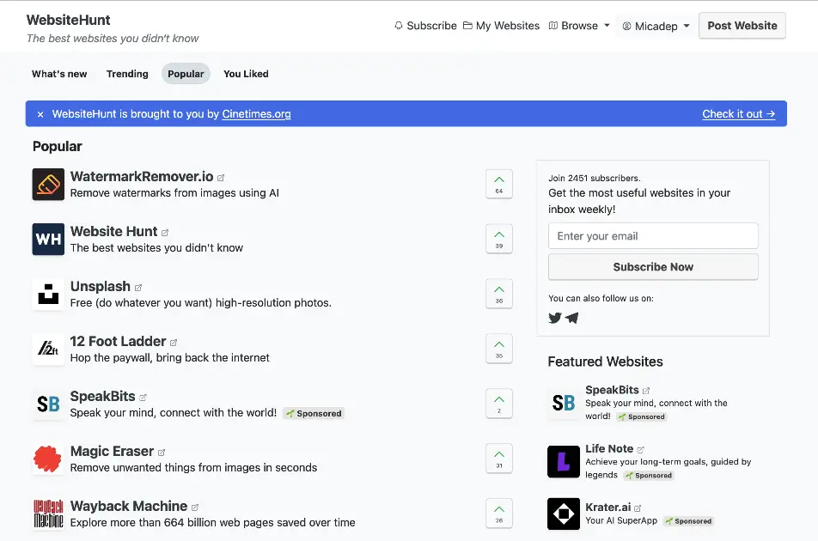Open the Krater.ai featured title

[607, 508]
